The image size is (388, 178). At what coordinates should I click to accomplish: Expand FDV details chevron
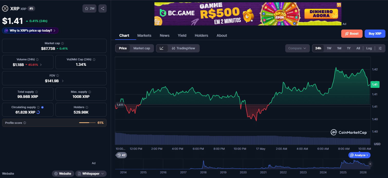(63, 81)
